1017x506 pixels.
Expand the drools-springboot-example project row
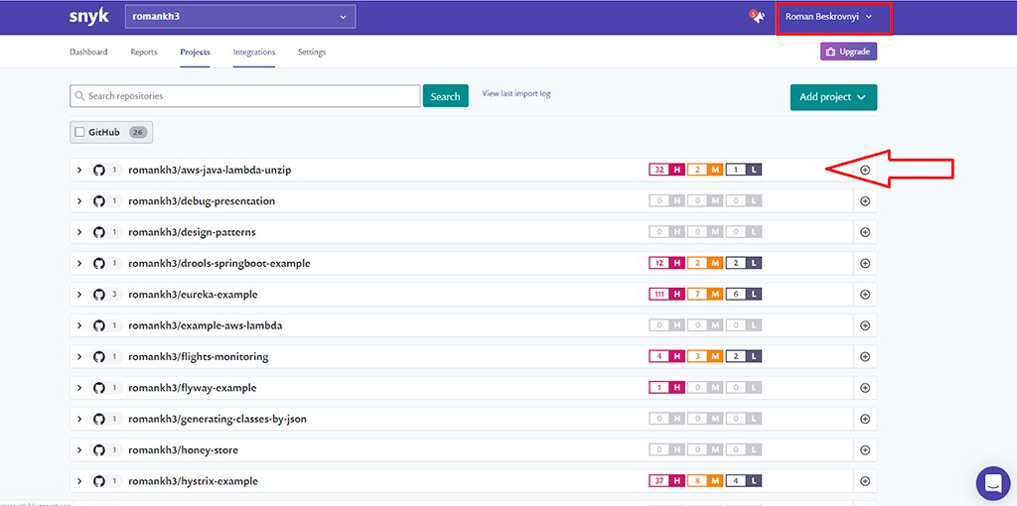79,263
